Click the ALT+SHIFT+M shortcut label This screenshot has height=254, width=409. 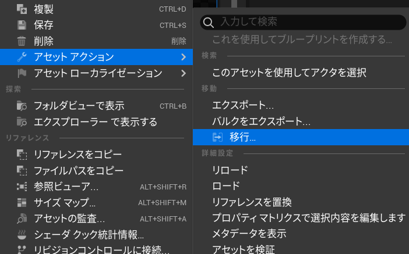(162, 203)
